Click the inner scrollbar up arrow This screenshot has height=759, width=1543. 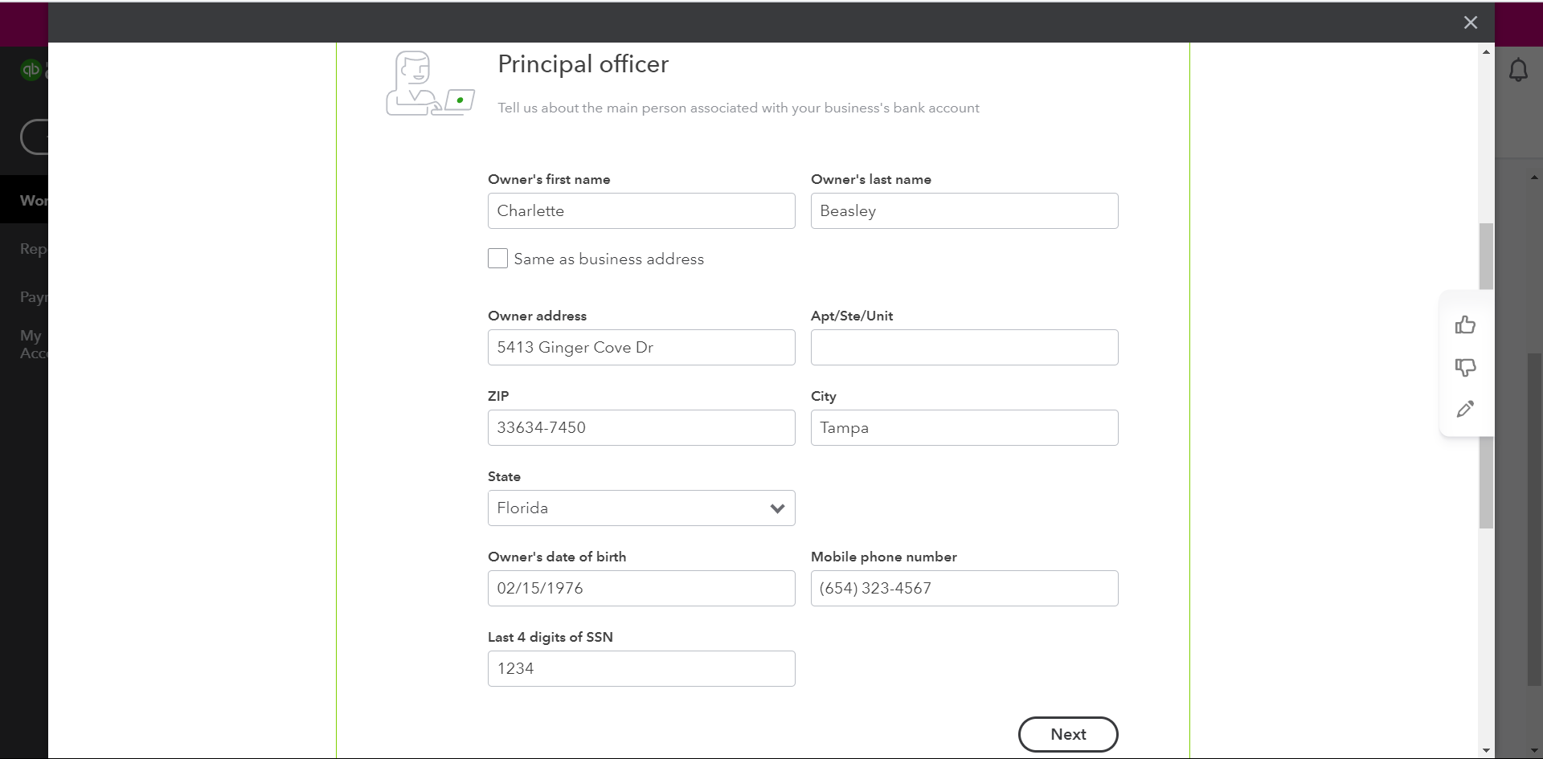1485,53
